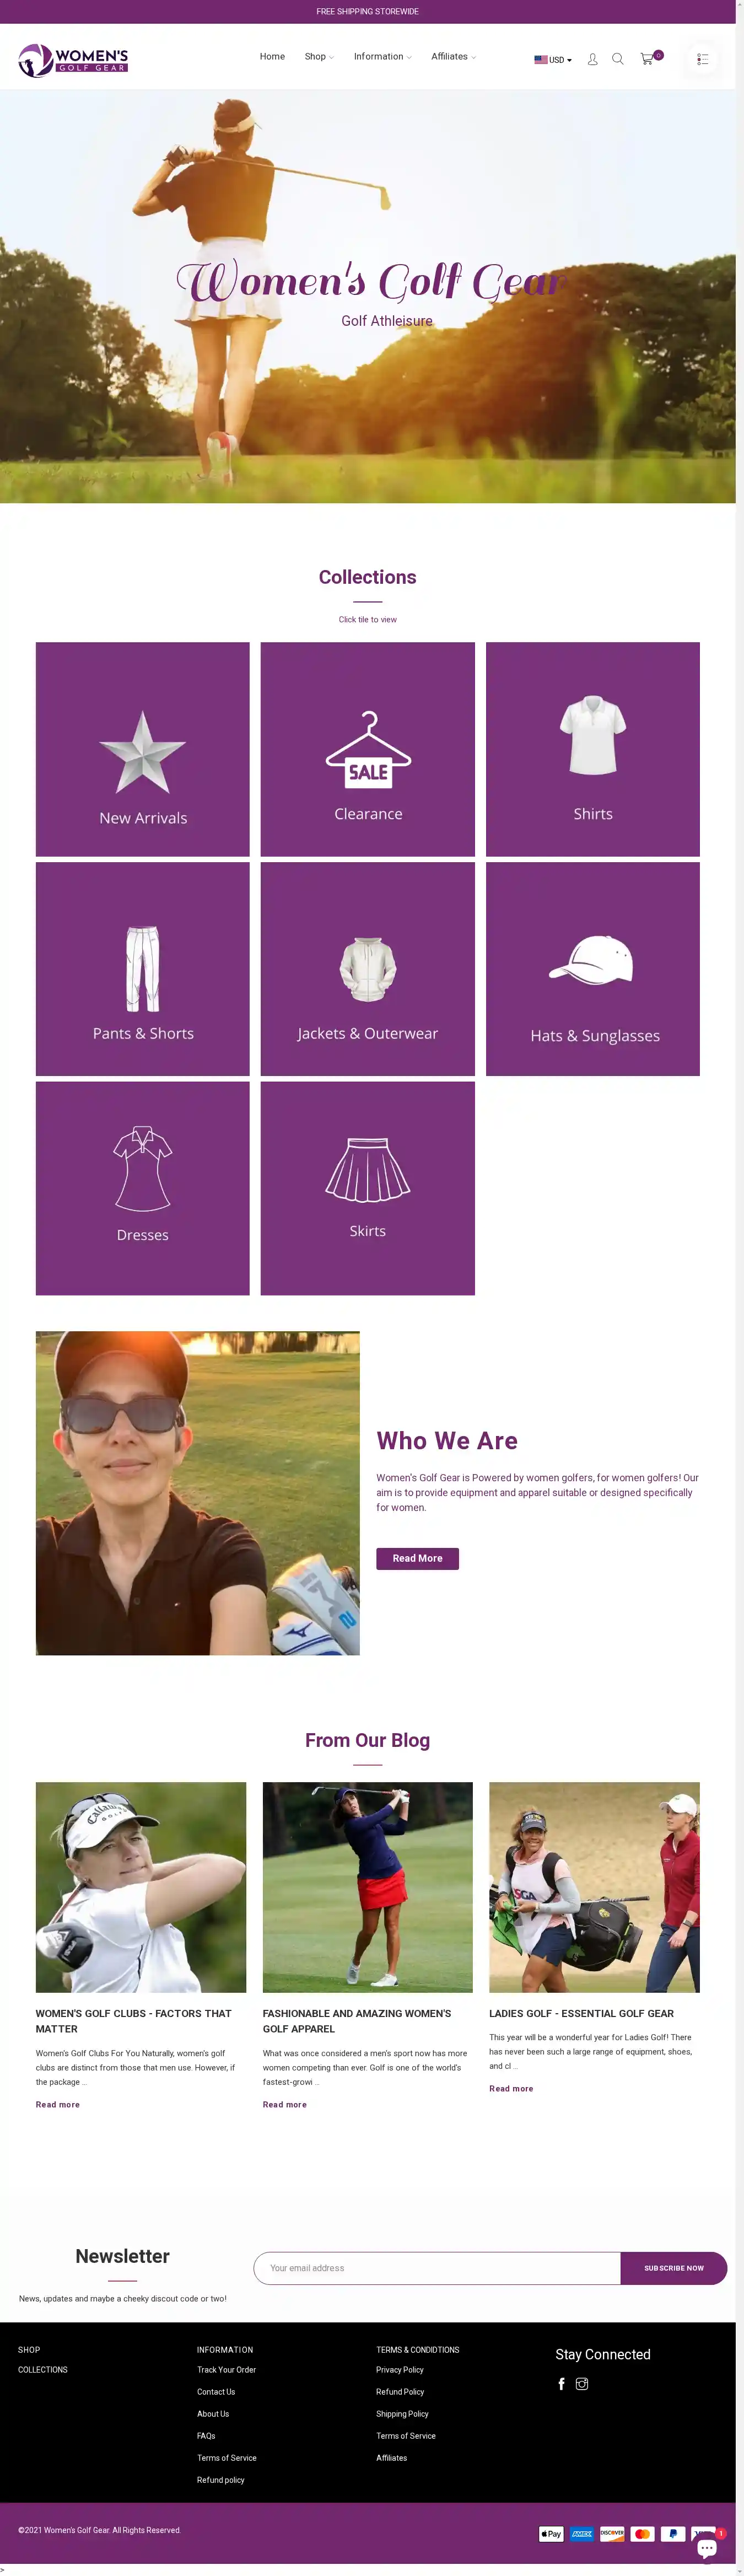This screenshot has width=744, height=2576.
Task: Expand the Shop menu
Action: pyautogui.click(x=319, y=57)
